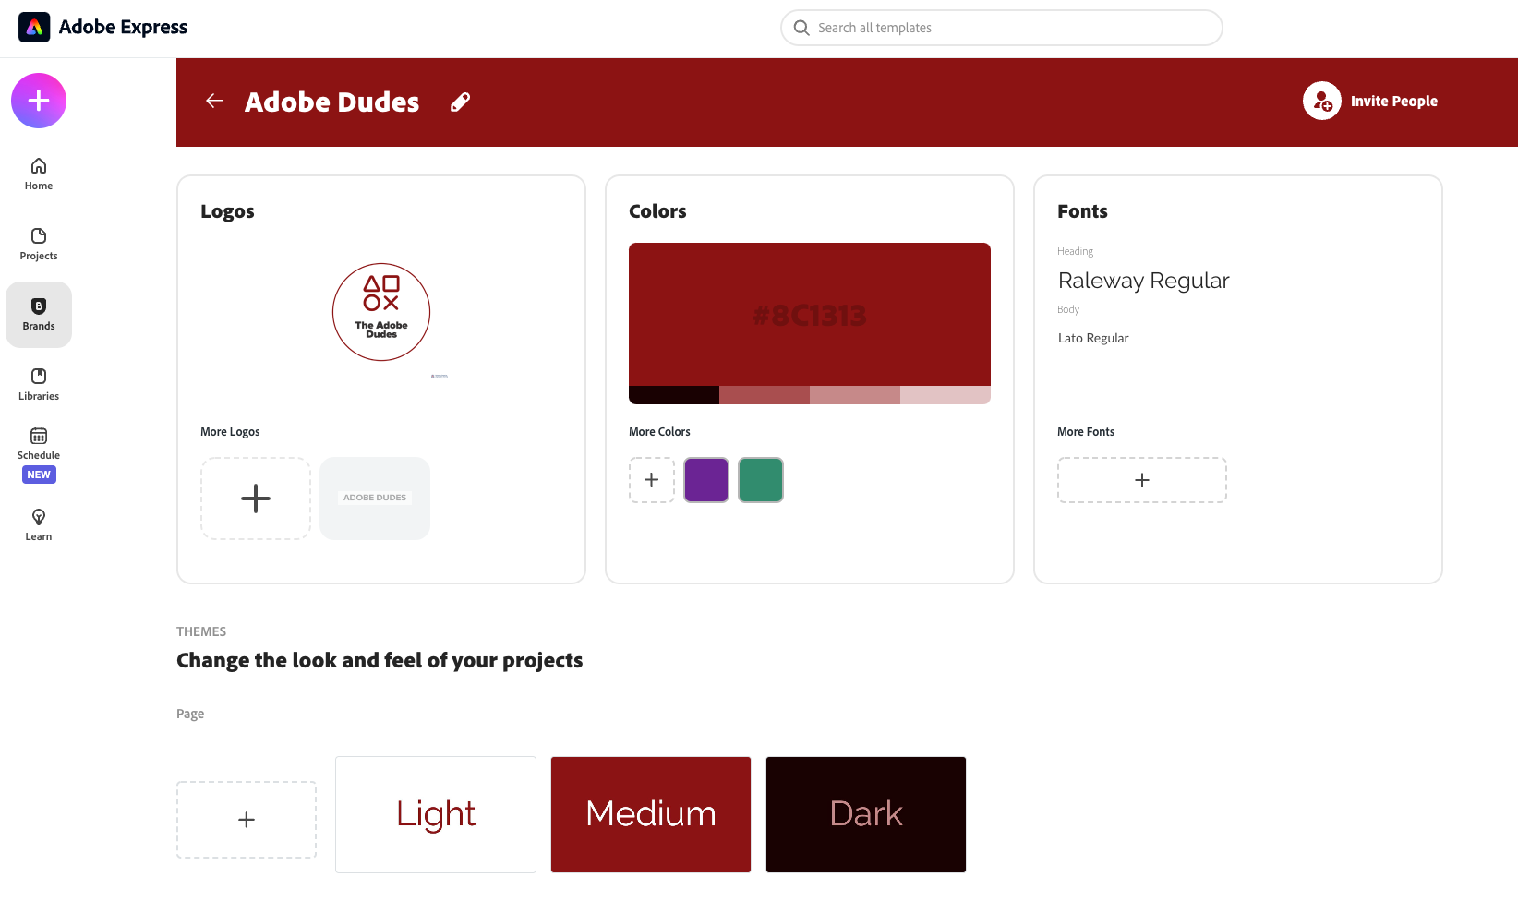Add a new logo under More Logos
This screenshot has height=901, width=1518.
256,499
